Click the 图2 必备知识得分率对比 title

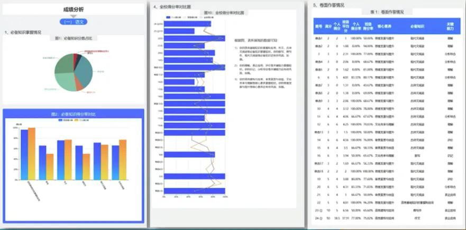74,114
